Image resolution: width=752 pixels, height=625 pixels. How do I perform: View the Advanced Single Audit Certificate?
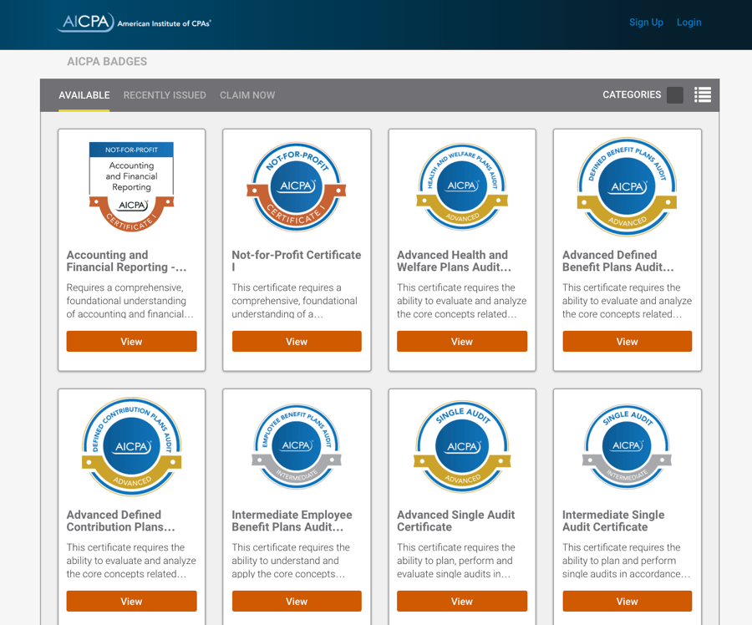click(x=462, y=602)
